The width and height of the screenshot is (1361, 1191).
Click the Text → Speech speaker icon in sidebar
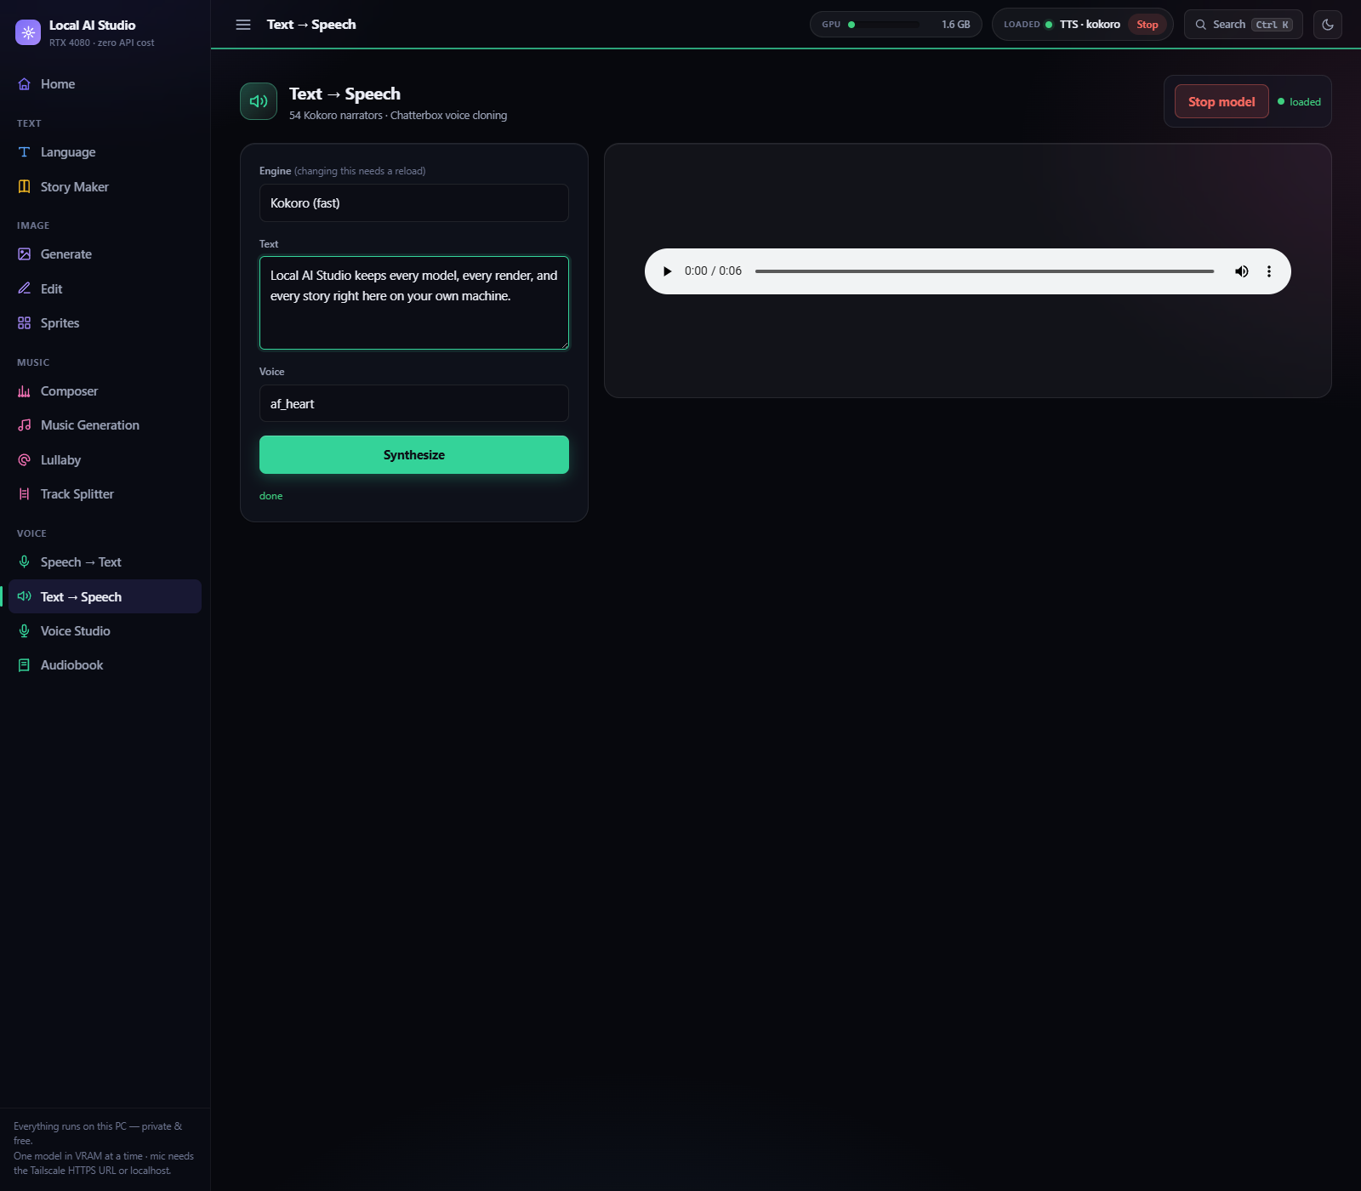tap(25, 596)
